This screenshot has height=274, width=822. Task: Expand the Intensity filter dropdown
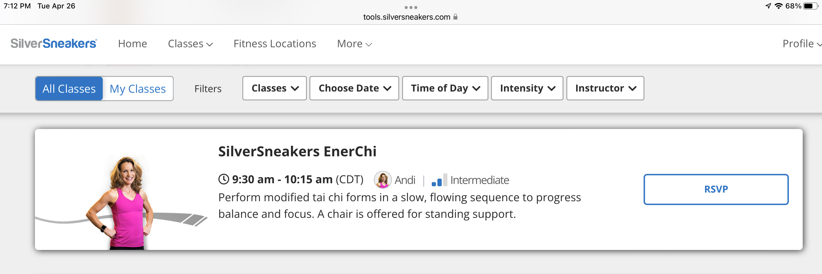coord(527,88)
